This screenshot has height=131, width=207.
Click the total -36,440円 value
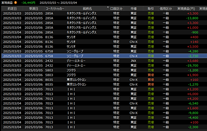pyautogui.click(x=28, y=2)
